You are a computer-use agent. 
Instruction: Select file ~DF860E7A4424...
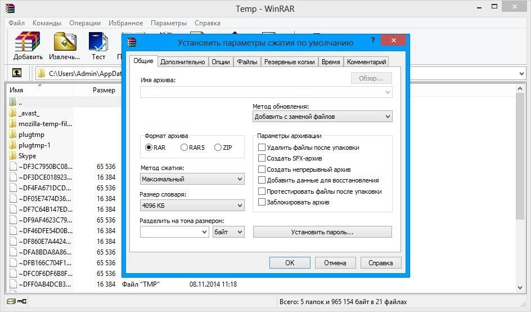41,242
